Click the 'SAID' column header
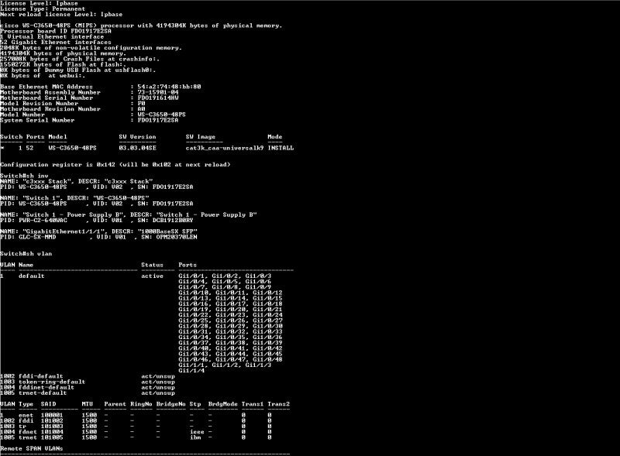Screen dimensions: 620x456 pyautogui.click(x=48, y=404)
